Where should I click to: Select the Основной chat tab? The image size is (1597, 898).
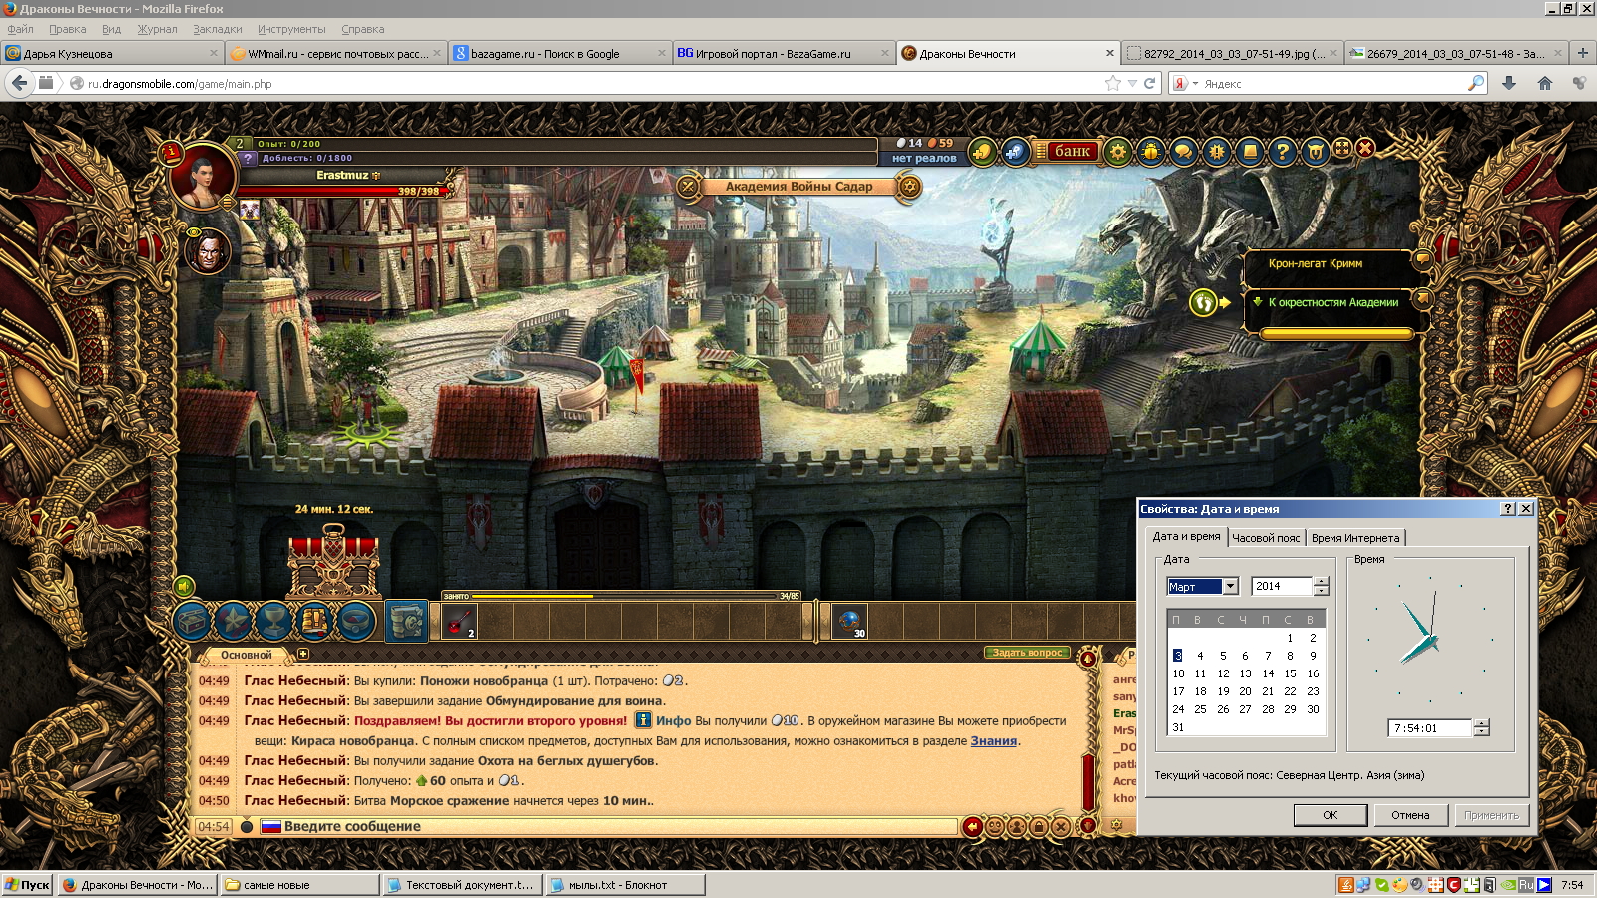247,655
